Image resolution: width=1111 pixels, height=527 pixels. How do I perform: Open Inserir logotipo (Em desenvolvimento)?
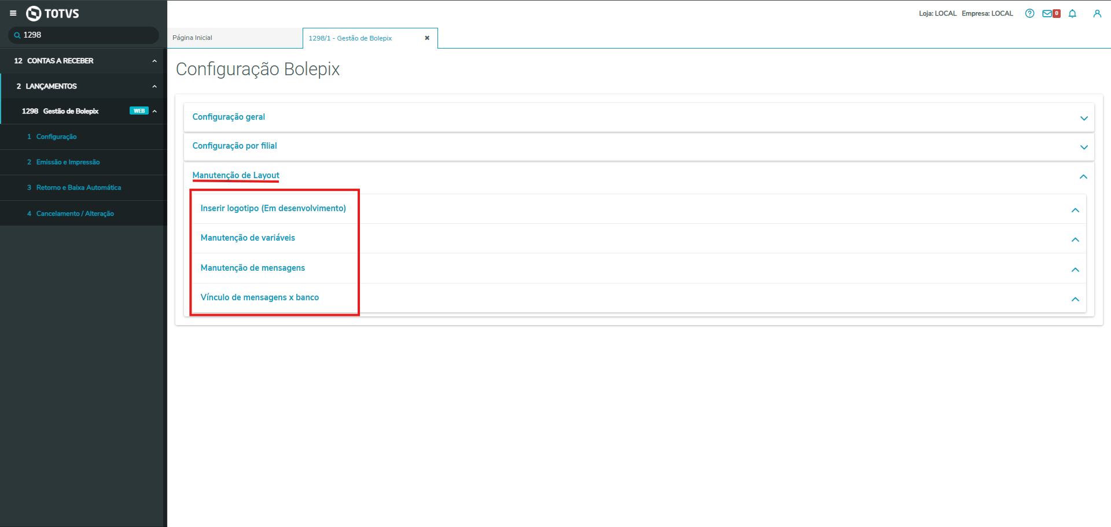(x=273, y=208)
